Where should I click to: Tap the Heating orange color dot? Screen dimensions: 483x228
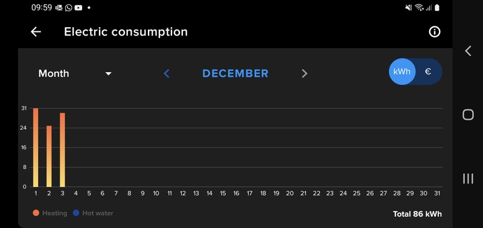36,213
